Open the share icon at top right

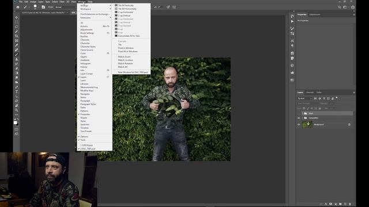tap(353, 7)
